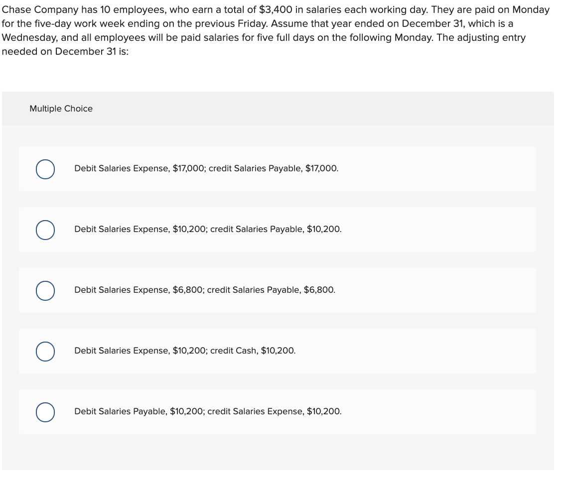Click blank area of the last answer card
571x486 pixels.
437,412
